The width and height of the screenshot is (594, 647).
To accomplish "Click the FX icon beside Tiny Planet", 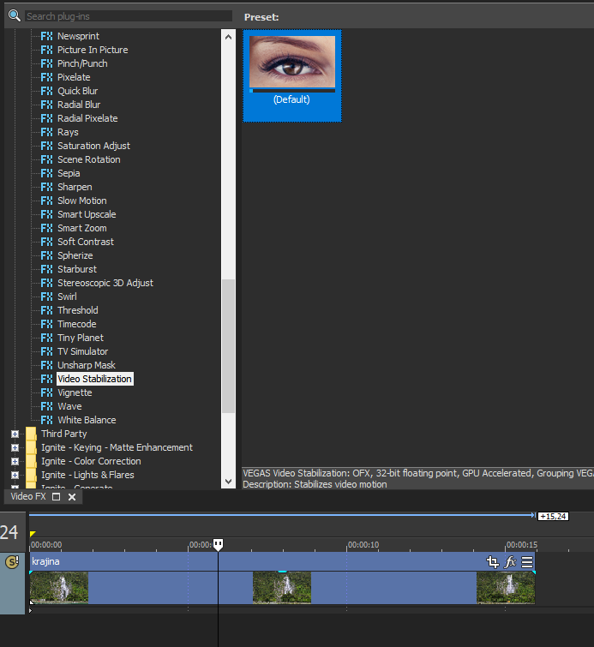I will click(x=46, y=338).
